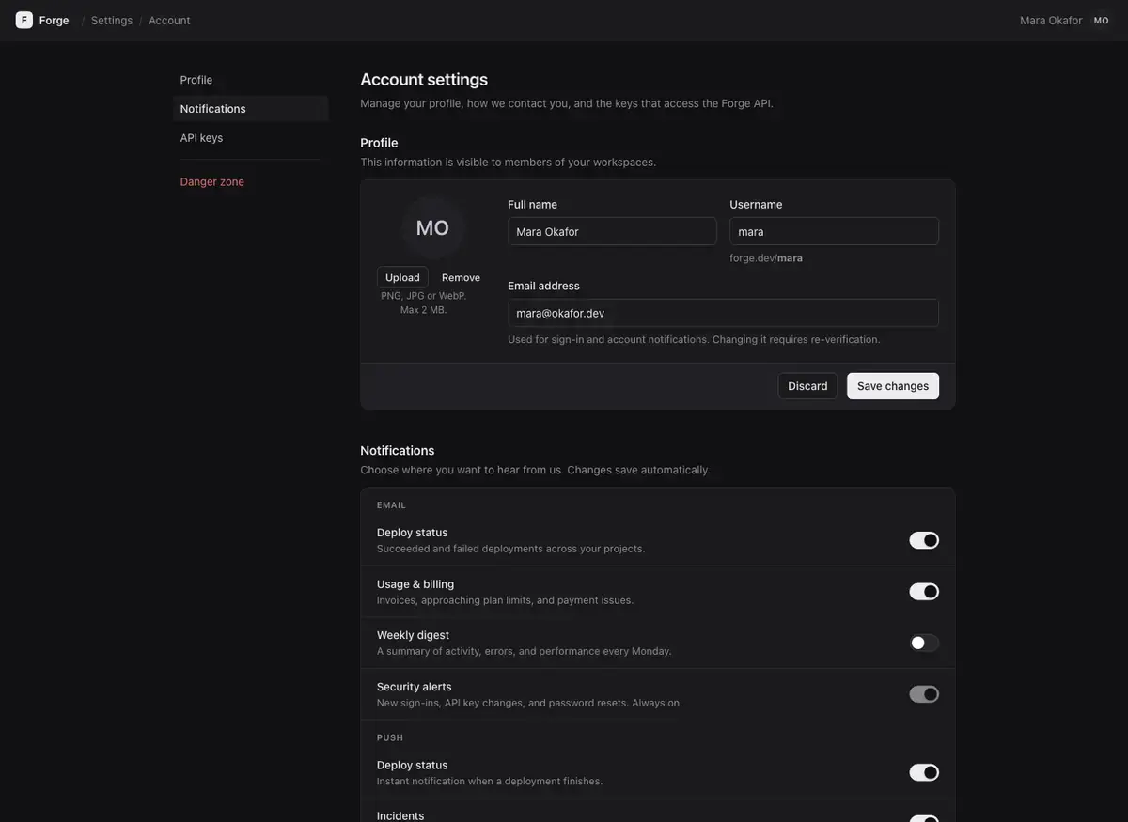The width and height of the screenshot is (1128, 822).
Task: Click the Weekly digest label text
Action: click(413, 635)
